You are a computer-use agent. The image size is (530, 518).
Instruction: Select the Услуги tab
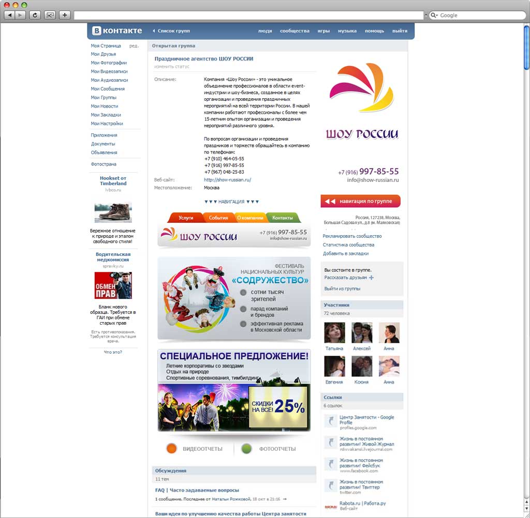point(186,218)
